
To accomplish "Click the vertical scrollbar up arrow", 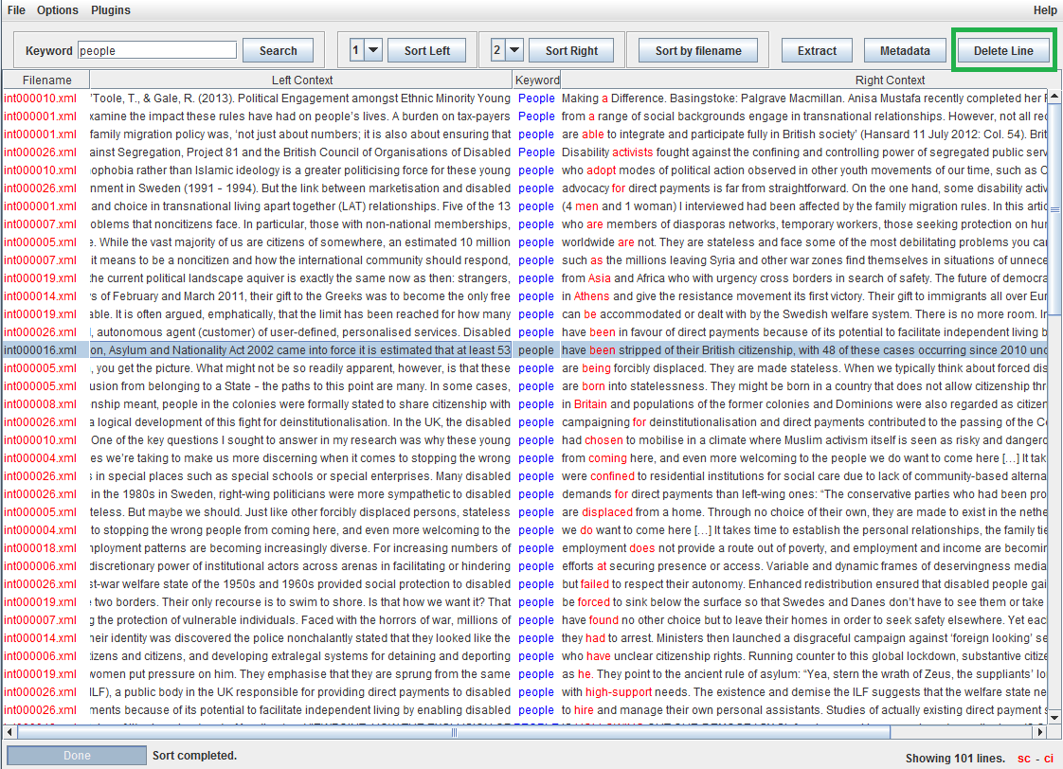I will click(x=1054, y=96).
